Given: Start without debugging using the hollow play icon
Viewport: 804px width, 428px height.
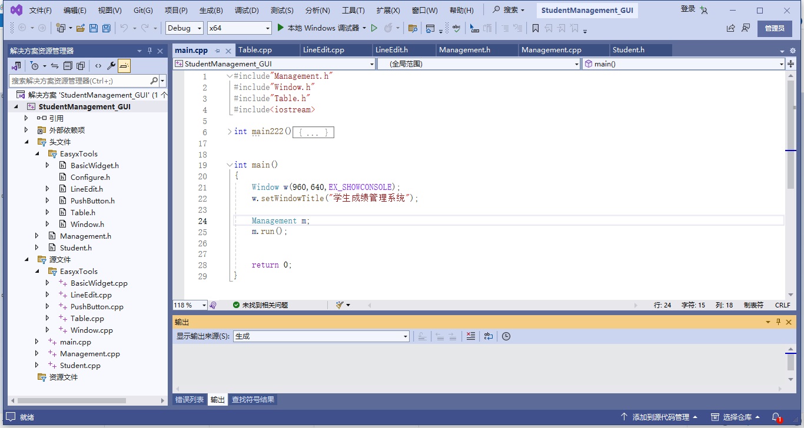Looking at the screenshot, I should point(374,28).
